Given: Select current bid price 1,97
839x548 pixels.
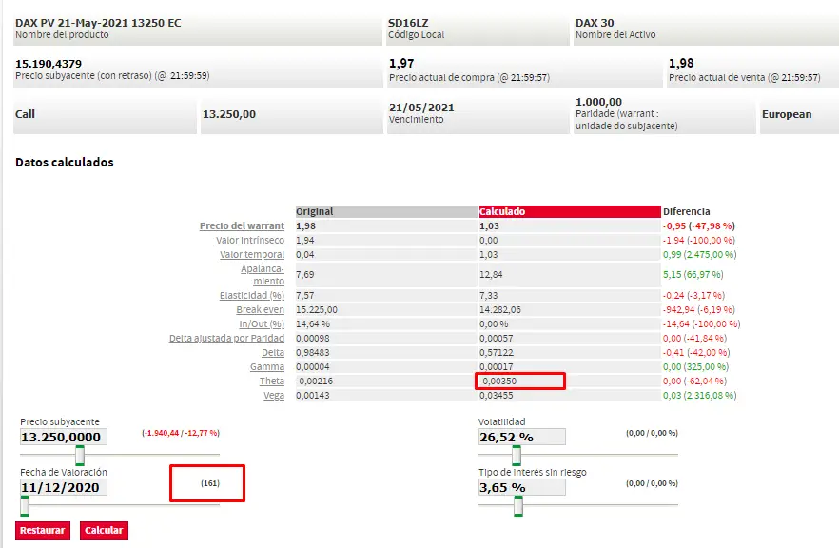Looking at the screenshot, I should (x=401, y=63).
